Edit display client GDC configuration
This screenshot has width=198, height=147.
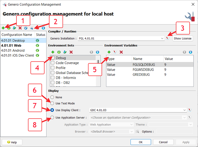[x=190, y=110]
